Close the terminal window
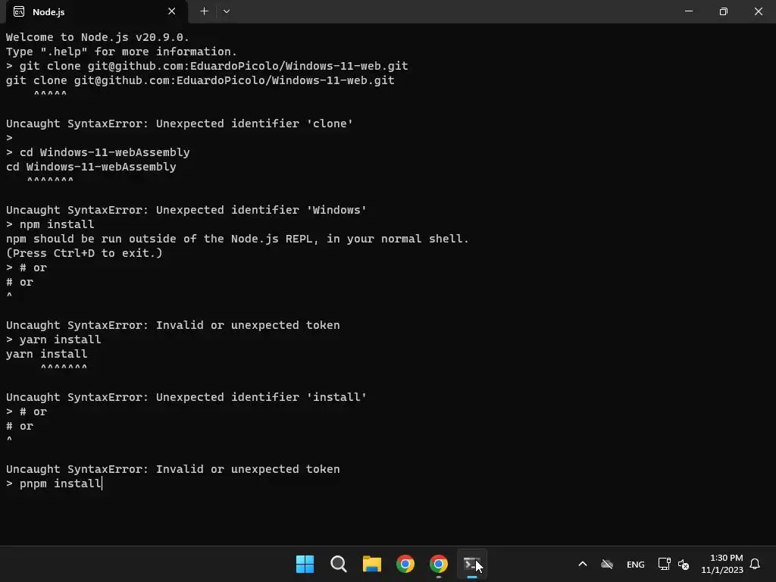Screen dimensions: 776x582 pos(758,11)
